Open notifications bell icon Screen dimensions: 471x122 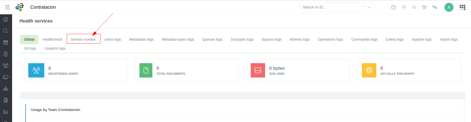(414, 7)
